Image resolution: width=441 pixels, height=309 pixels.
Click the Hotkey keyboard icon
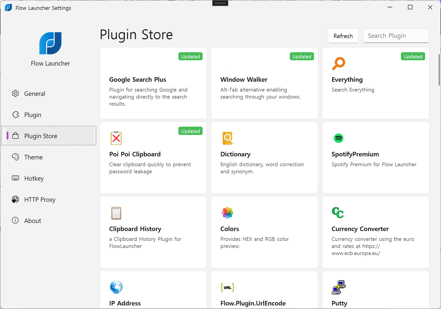click(x=15, y=178)
